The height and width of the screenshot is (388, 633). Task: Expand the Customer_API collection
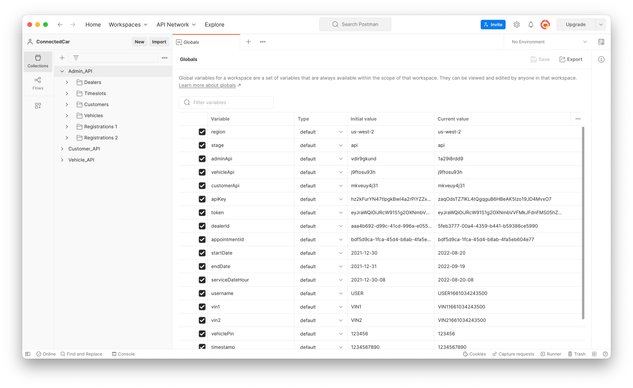tap(62, 149)
